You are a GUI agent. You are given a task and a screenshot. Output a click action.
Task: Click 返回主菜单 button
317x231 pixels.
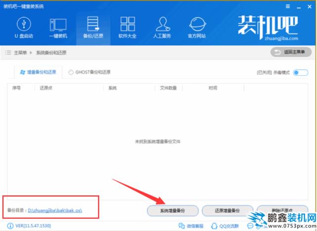tap(291, 52)
